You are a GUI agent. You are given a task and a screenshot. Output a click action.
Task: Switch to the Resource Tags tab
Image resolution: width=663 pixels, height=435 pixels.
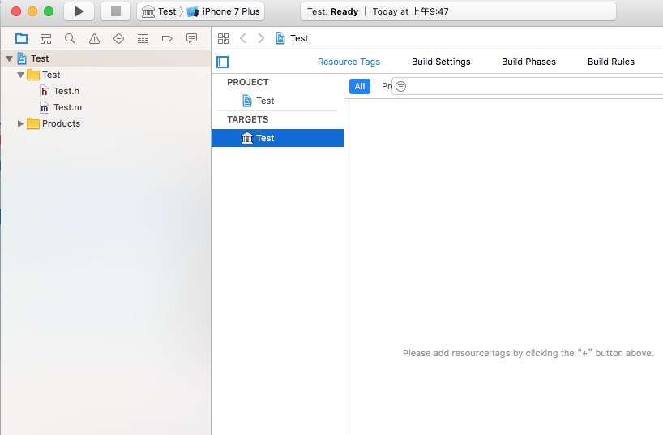pos(349,62)
